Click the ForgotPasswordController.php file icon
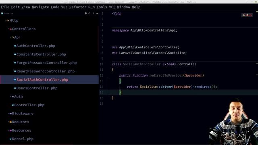 [15, 63]
